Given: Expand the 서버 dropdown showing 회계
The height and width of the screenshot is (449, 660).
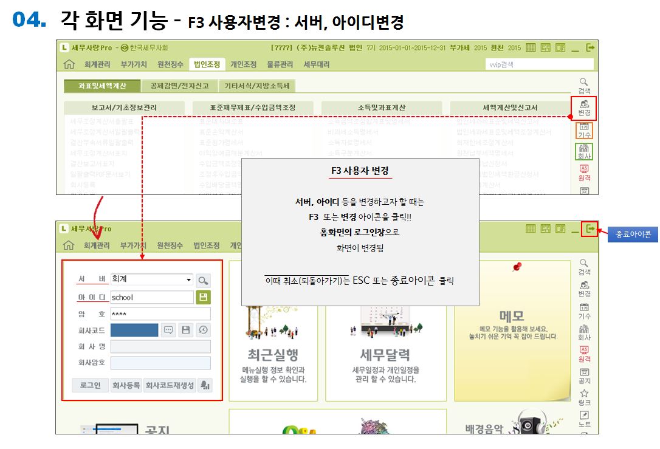Looking at the screenshot, I should (x=189, y=280).
